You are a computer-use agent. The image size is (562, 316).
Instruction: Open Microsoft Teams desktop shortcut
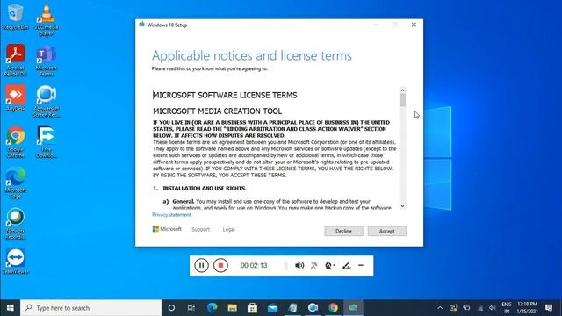(x=47, y=61)
